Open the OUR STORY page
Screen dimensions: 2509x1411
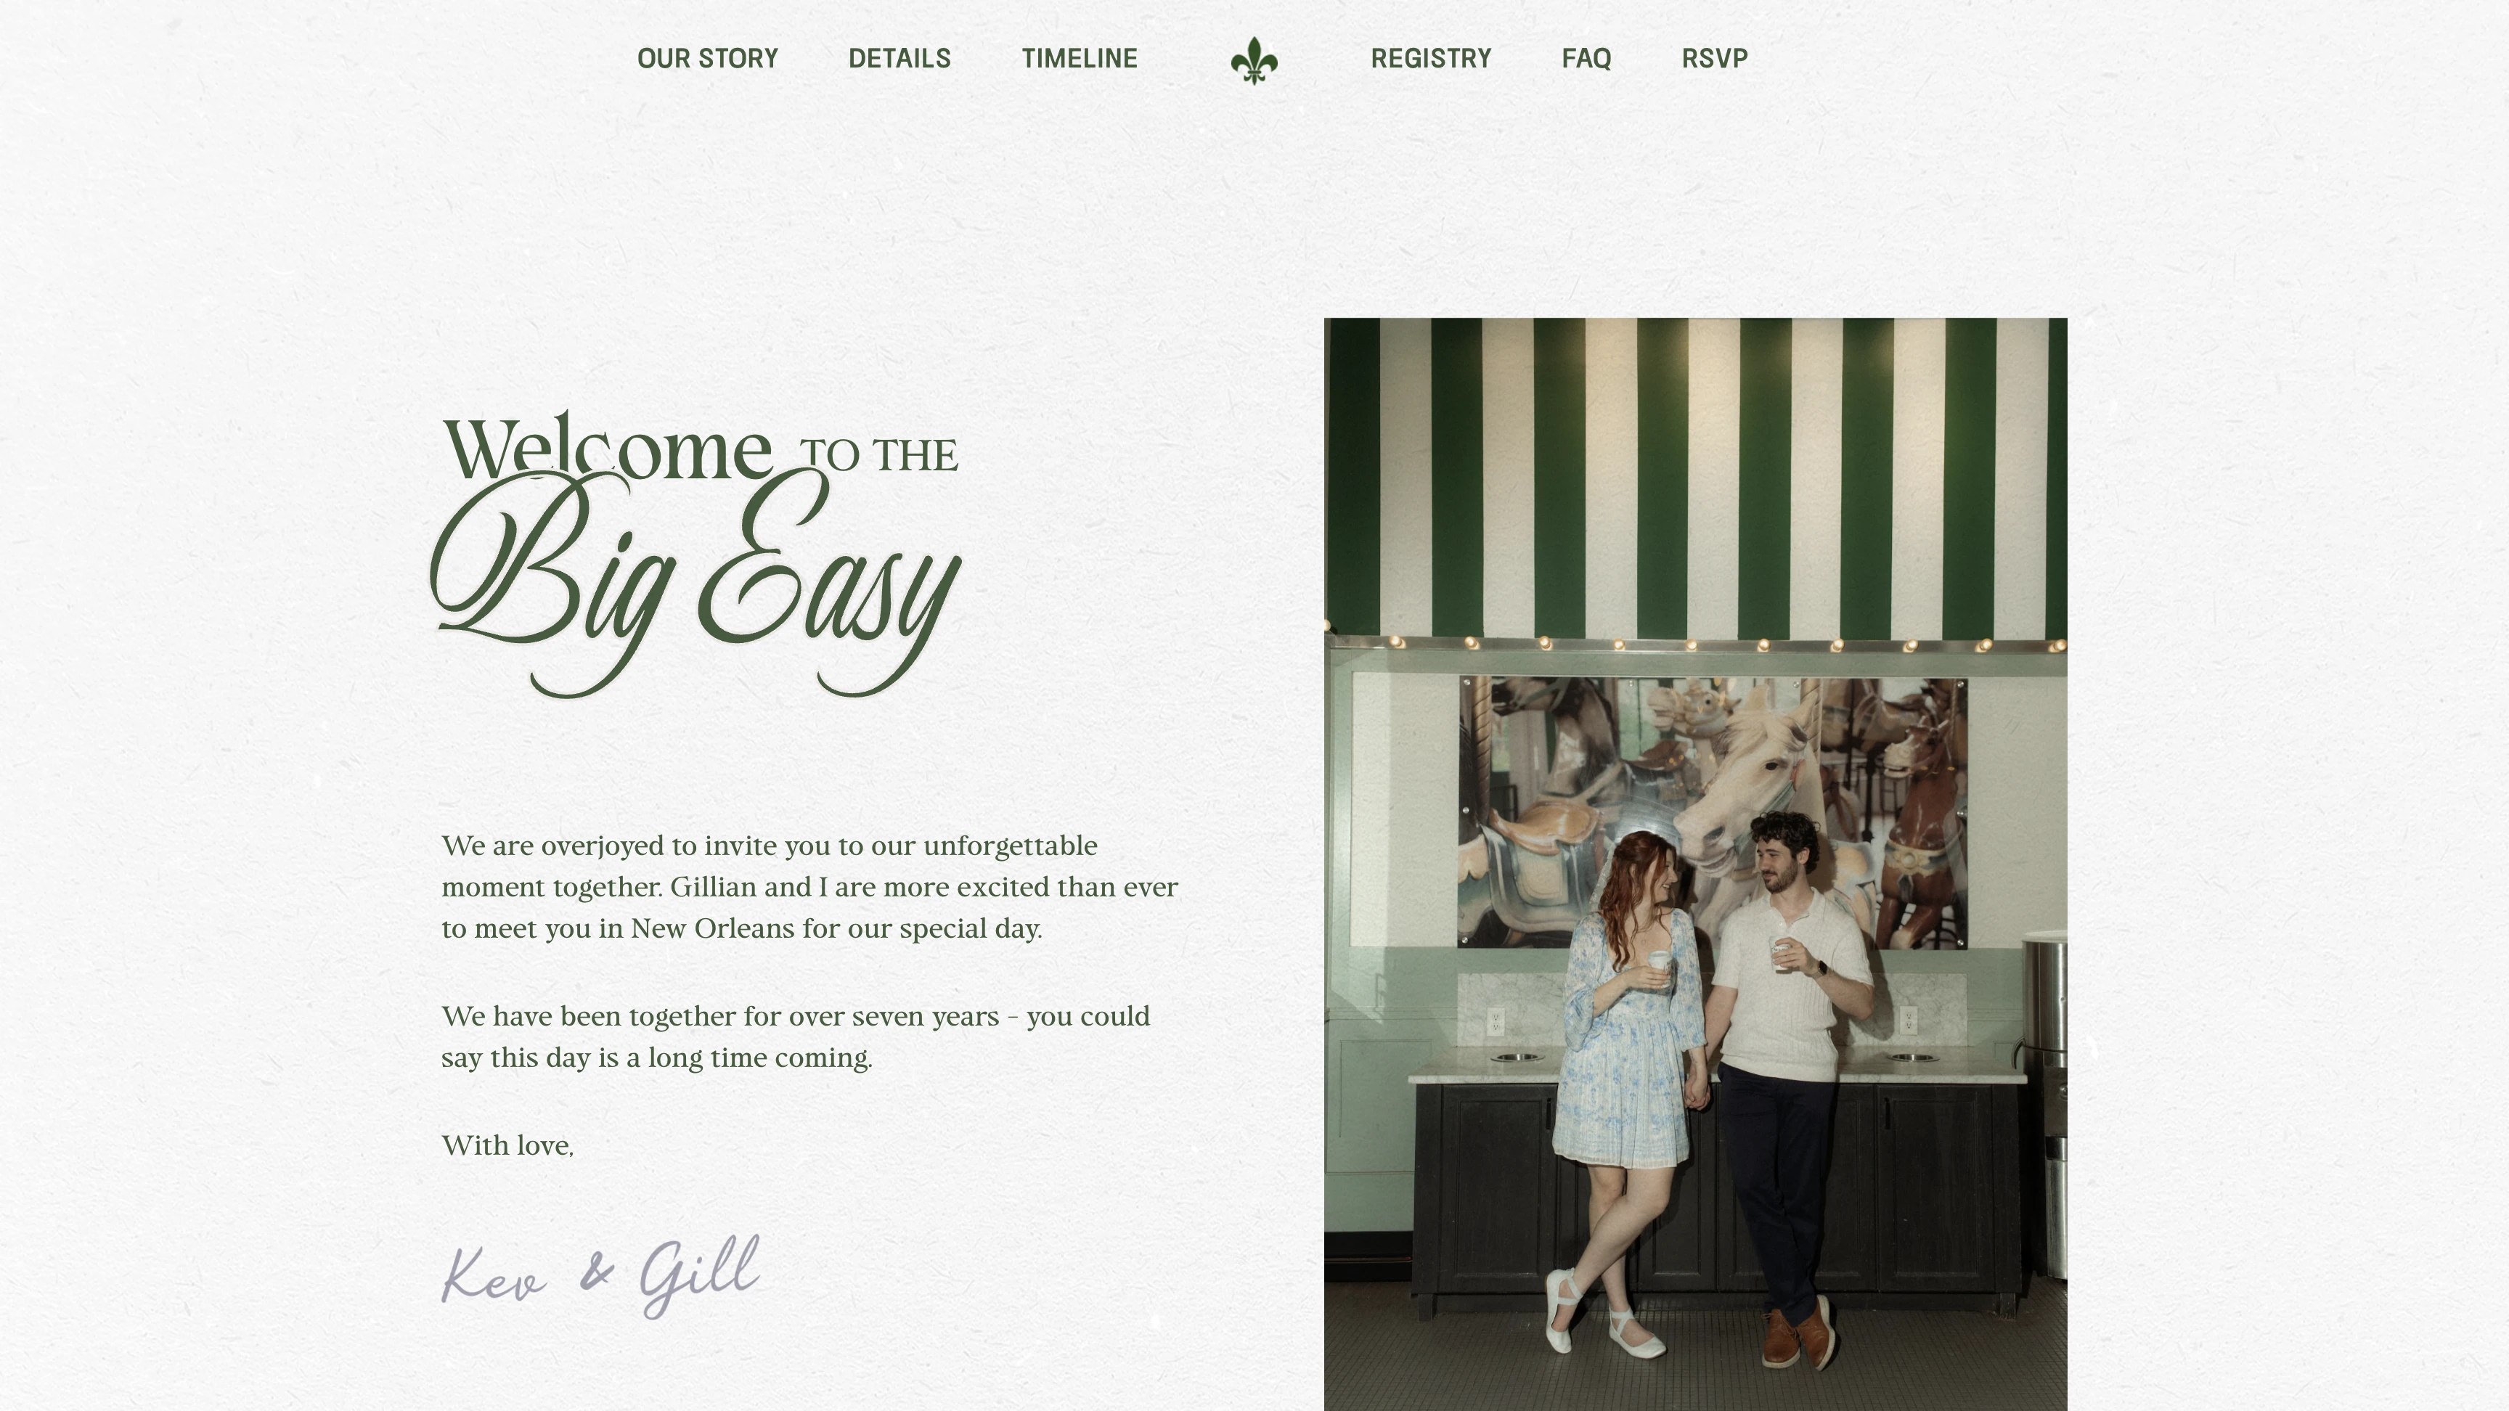(707, 58)
